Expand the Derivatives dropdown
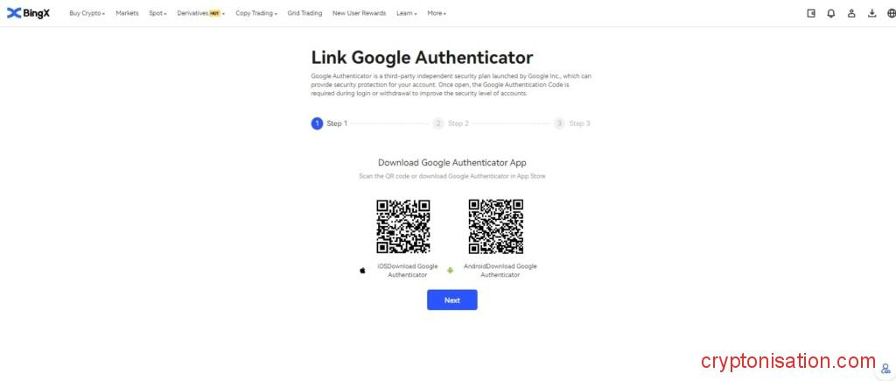896x381 pixels. [x=201, y=13]
